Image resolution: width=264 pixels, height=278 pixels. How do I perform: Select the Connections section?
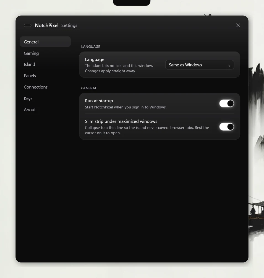[45, 87]
